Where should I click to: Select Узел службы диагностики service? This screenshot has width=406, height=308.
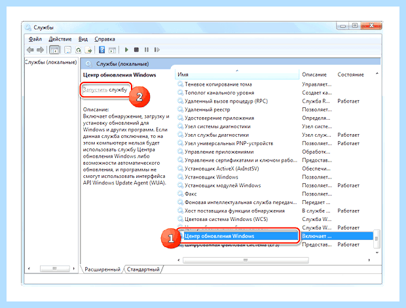(217, 135)
